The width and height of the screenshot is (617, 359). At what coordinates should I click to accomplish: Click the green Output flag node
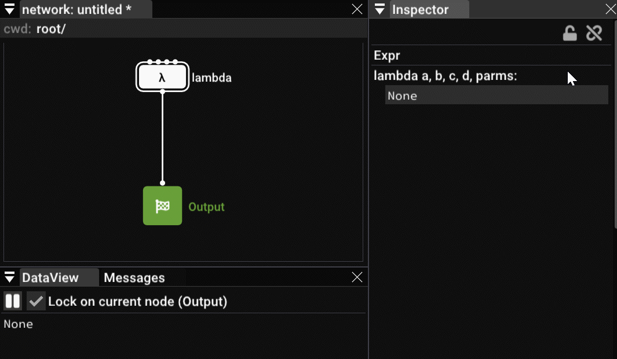click(x=162, y=206)
